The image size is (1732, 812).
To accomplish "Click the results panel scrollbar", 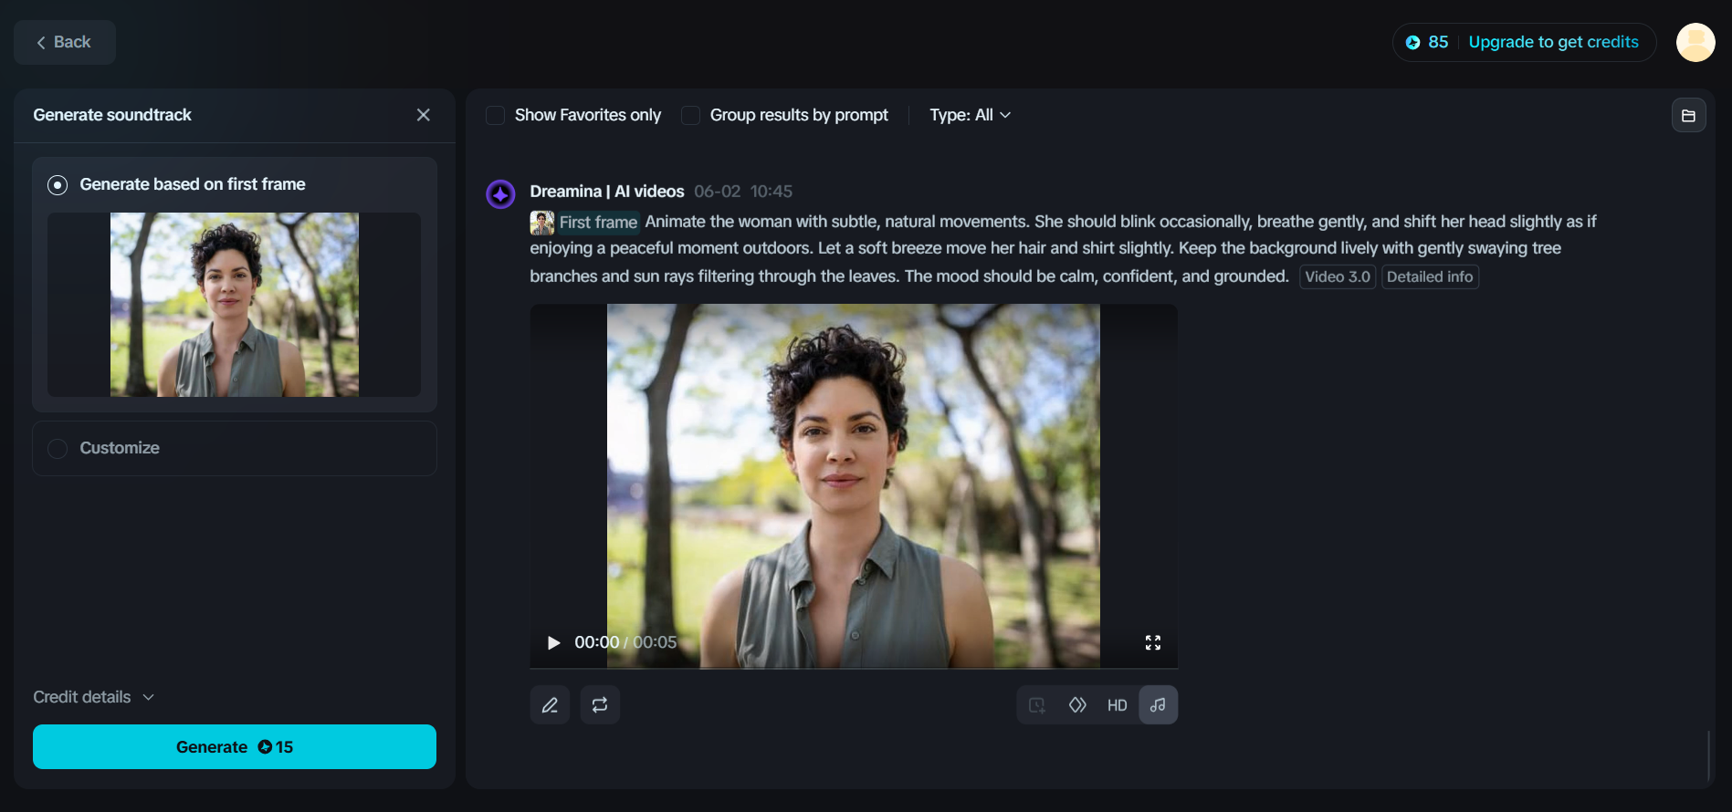I will tap(1708, 755).
